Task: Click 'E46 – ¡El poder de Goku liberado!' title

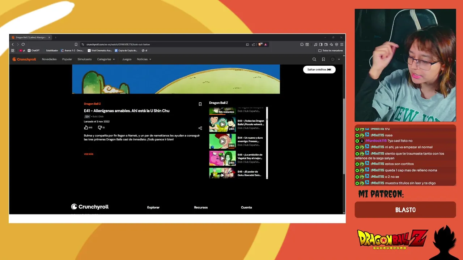Action: point(250,173)
